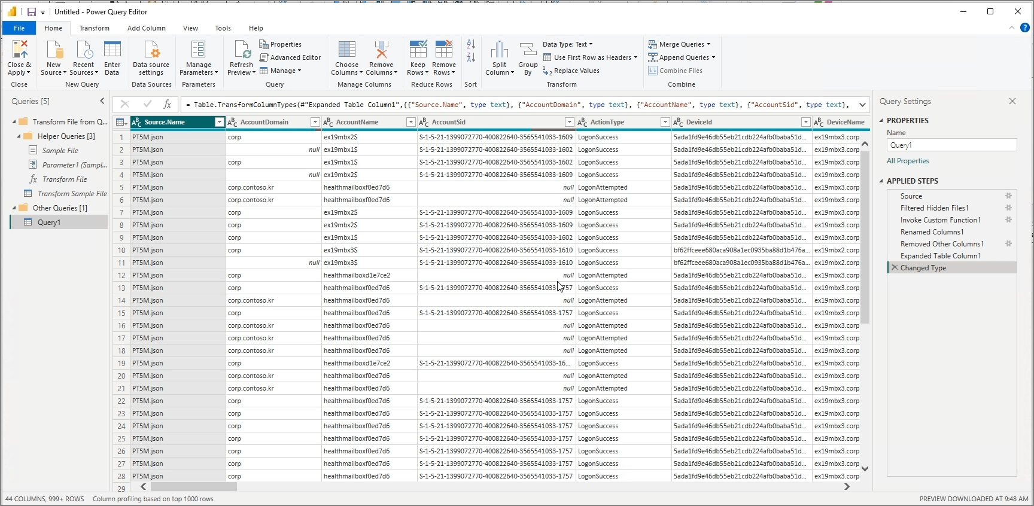The width and height of the screenshot is (1034, 506).
Task: Open ActionType column filter dropdown
Action: [665, 122]
